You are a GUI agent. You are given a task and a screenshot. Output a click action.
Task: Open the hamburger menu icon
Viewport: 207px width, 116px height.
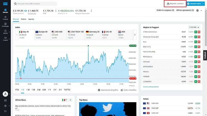[5, 4]
